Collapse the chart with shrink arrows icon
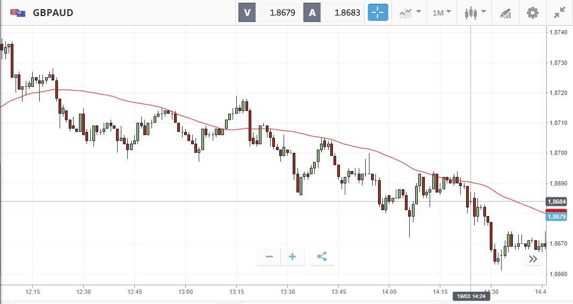This screenshot has height=304, width=573. (559, 13)
